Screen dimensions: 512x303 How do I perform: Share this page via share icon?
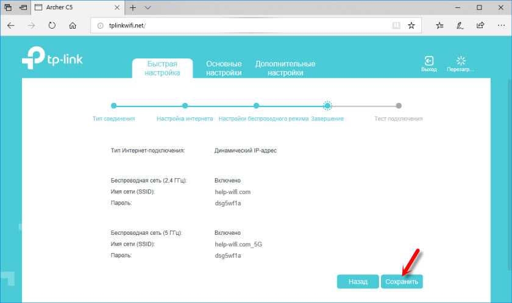coord(480,26)
